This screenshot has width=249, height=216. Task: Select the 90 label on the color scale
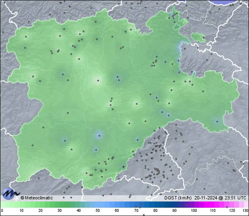click(x=174, y=211)
